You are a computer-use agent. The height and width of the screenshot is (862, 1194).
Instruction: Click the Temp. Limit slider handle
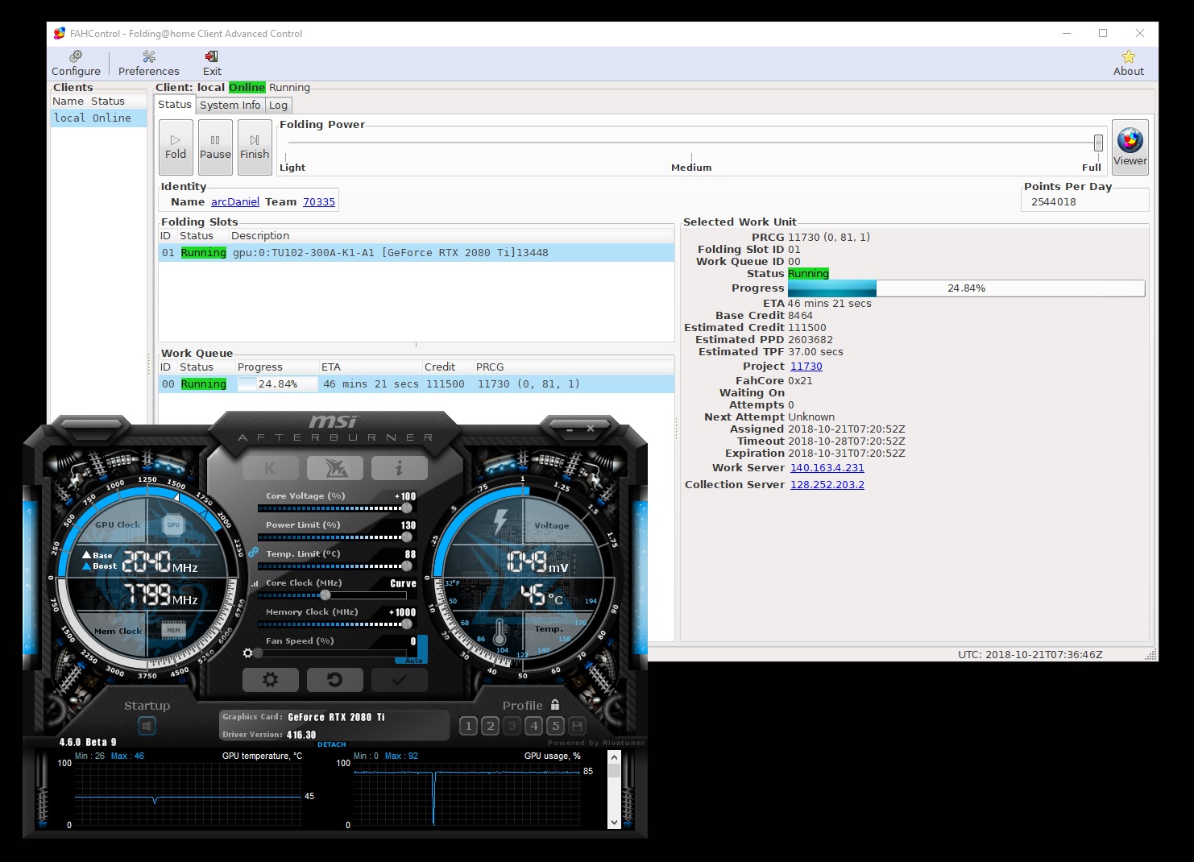click(x=407, y=566)
